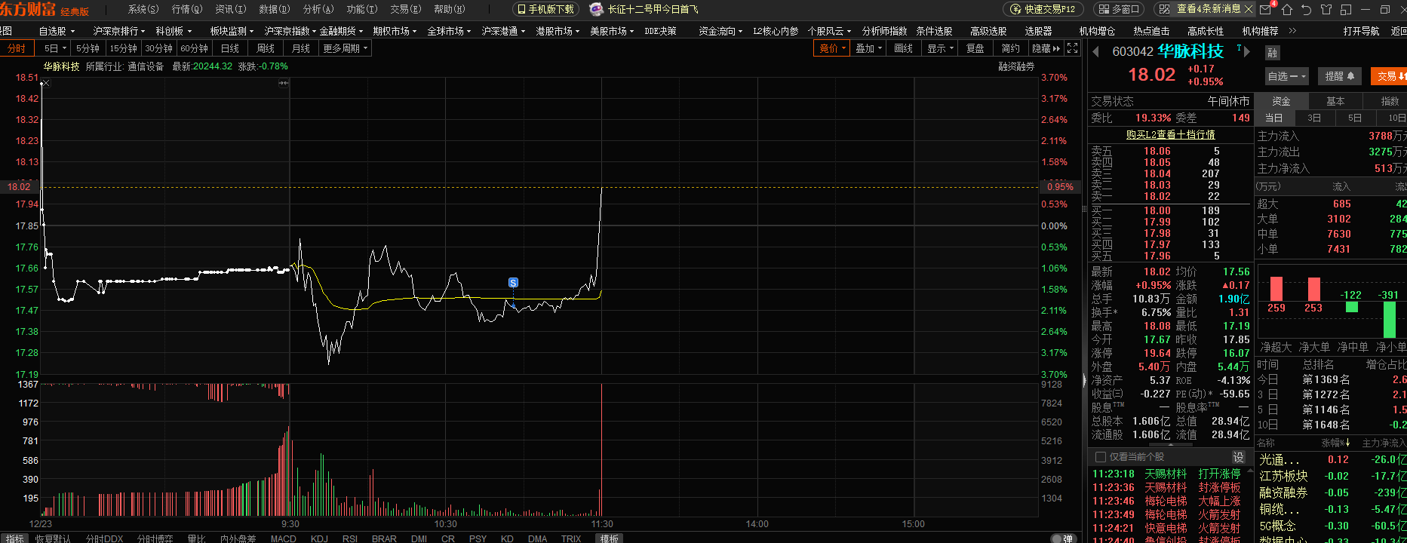Select the 基本 fundamentals tab
Image resolution: width=1407 pixels, height=543 pixels.
1335,101
